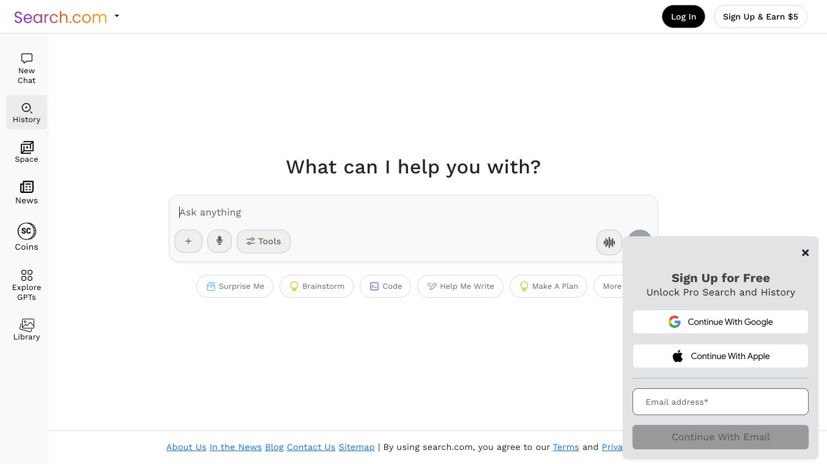Close the Sign Up popup
Viewport: 827px width, 464px height.
(x=805, y=253)
